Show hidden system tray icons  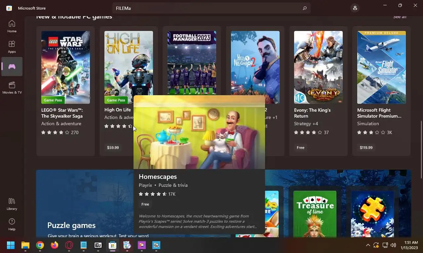pos(368,245)
